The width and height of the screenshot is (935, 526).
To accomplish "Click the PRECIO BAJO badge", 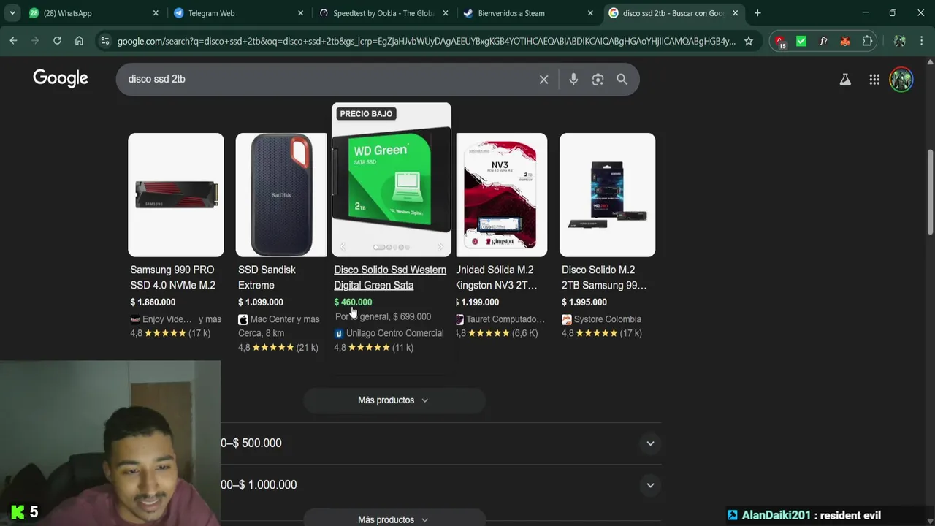I will click(x=366, y=114).
